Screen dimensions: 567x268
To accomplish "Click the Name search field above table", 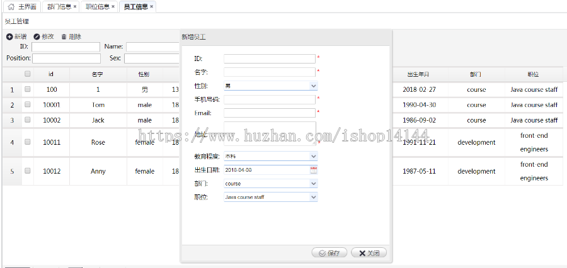I will (x=153, y=47).
